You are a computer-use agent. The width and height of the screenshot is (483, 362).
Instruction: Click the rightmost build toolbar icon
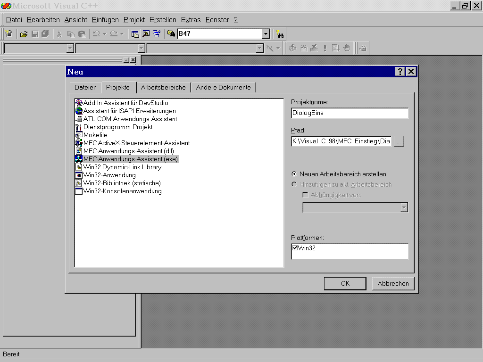(x=363, y=48)
